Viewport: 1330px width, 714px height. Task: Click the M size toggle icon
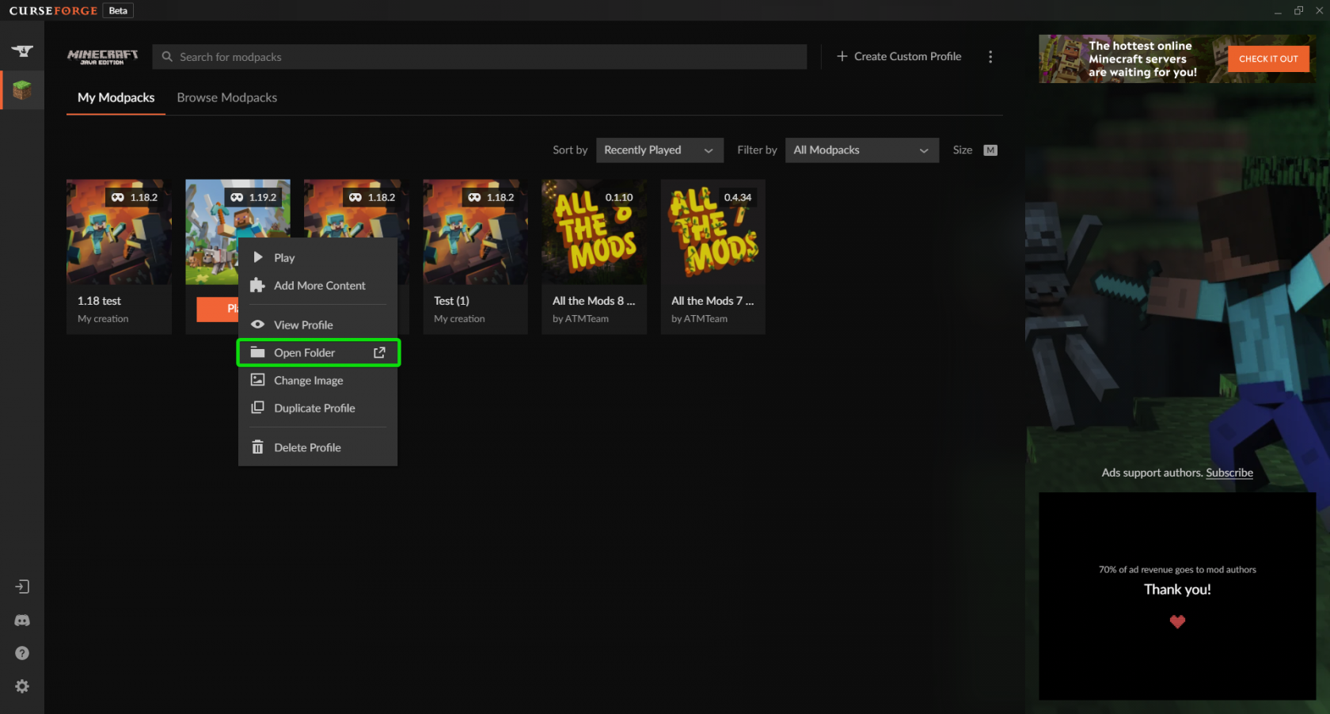click(x=990, y=150)
